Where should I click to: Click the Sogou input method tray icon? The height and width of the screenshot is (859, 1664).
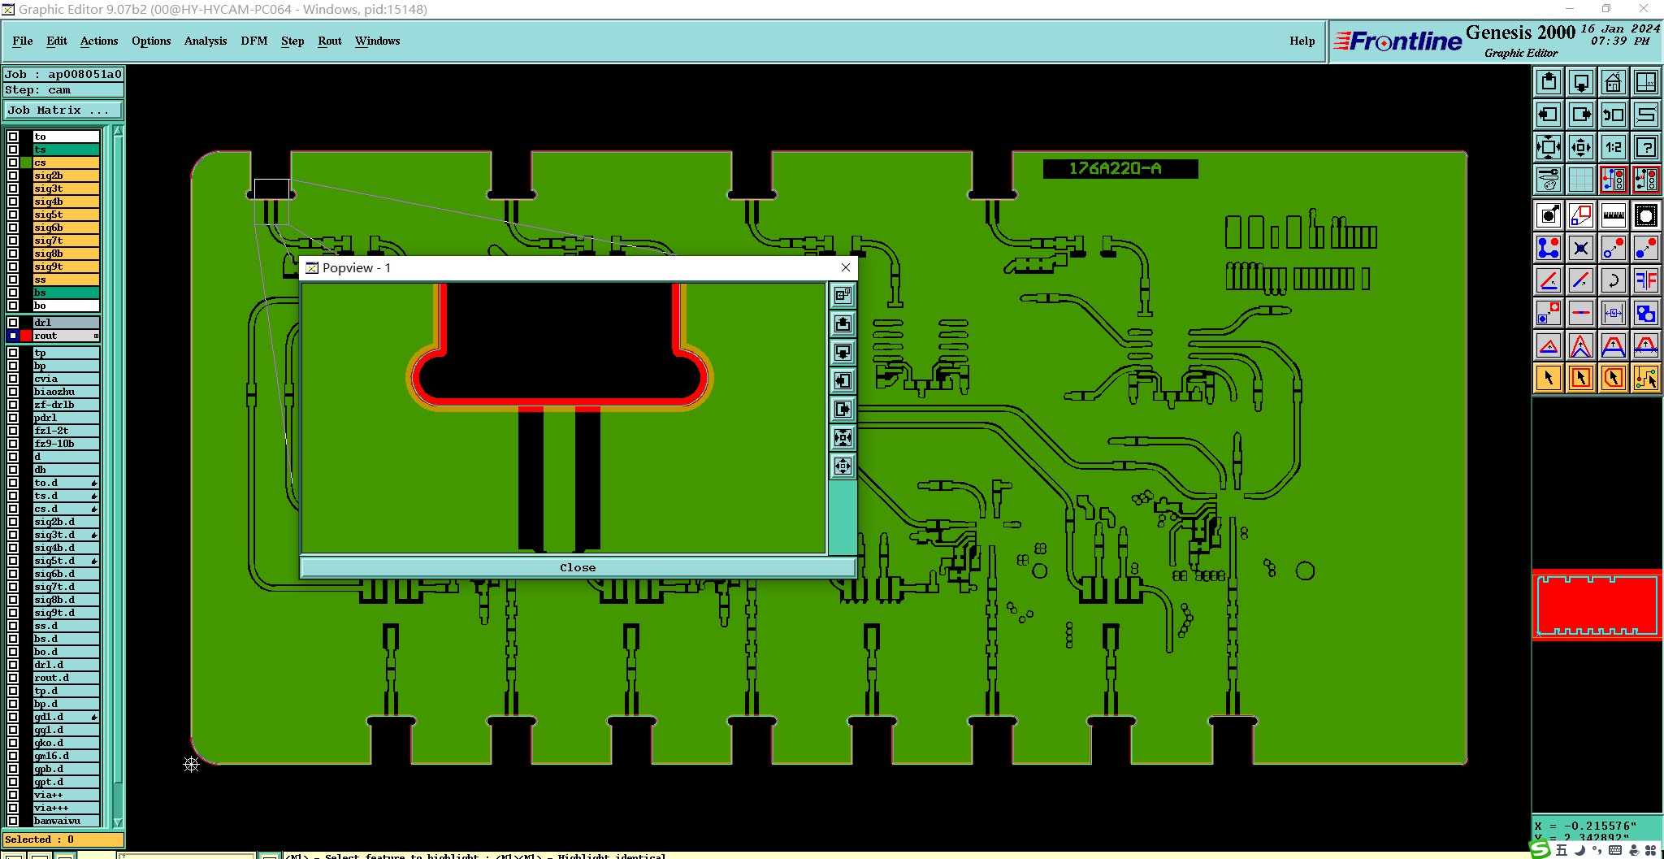(1540, 850)
